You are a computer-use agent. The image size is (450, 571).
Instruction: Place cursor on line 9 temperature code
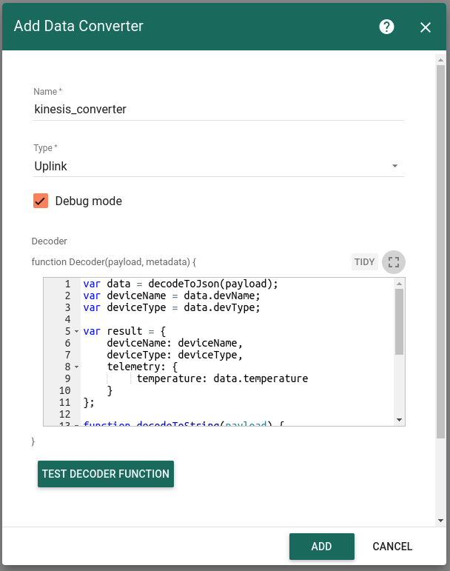[222, 378]
